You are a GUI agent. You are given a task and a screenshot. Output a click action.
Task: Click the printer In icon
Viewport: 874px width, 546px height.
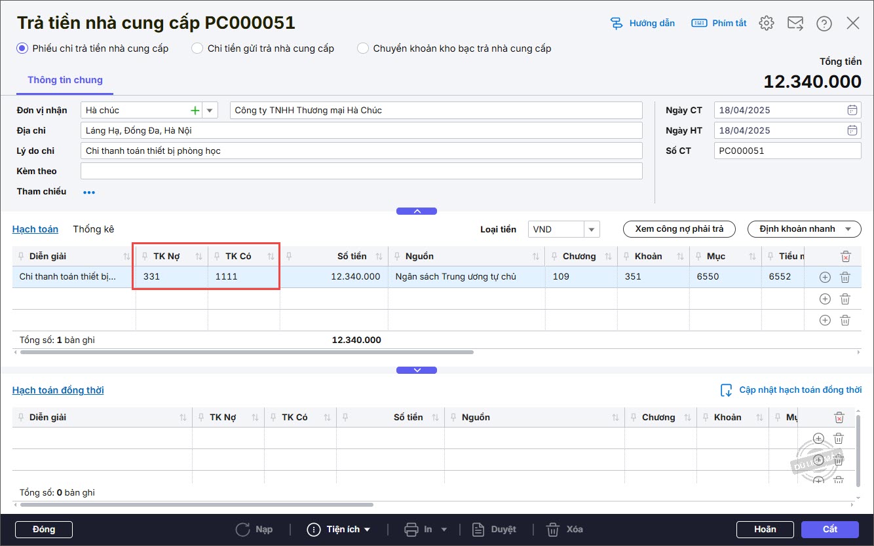(411, 529)
